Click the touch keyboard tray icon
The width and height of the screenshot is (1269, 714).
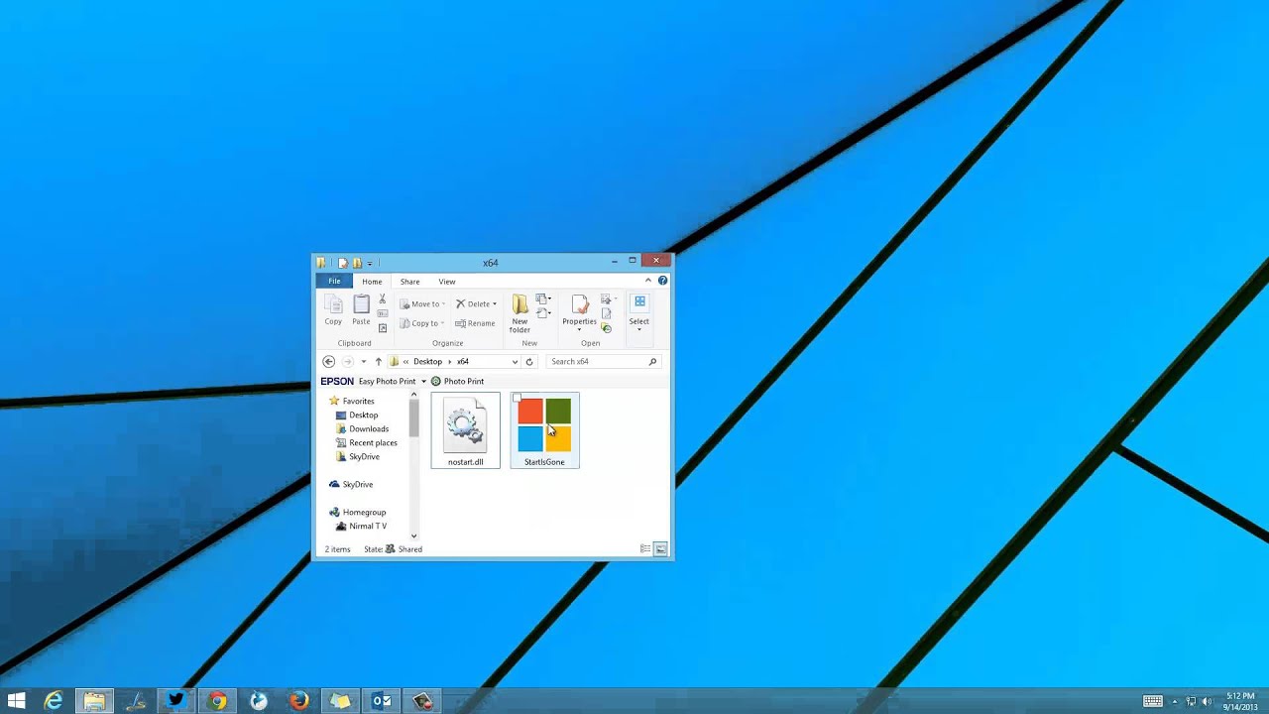tap(1152, 701)
